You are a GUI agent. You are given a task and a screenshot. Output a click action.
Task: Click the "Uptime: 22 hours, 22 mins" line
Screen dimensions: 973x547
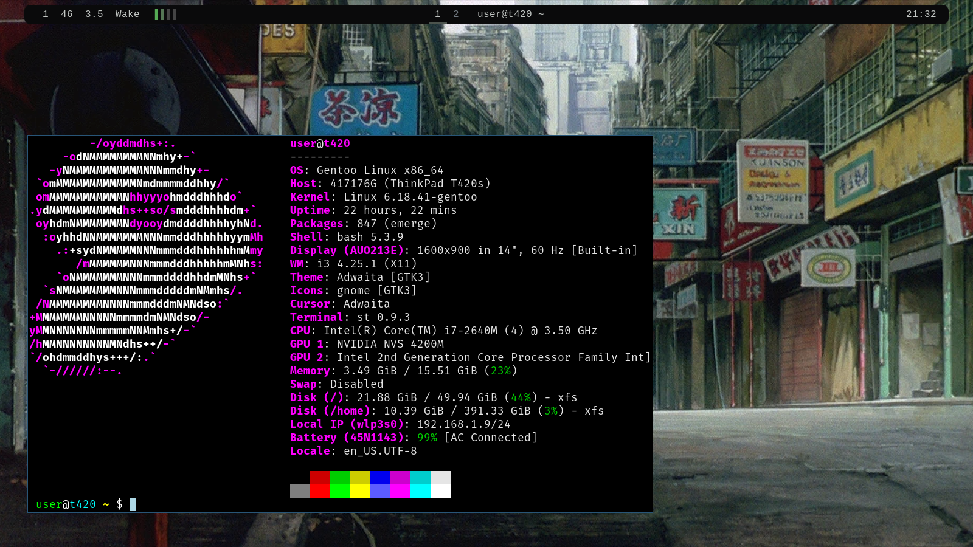click(373, 210)
